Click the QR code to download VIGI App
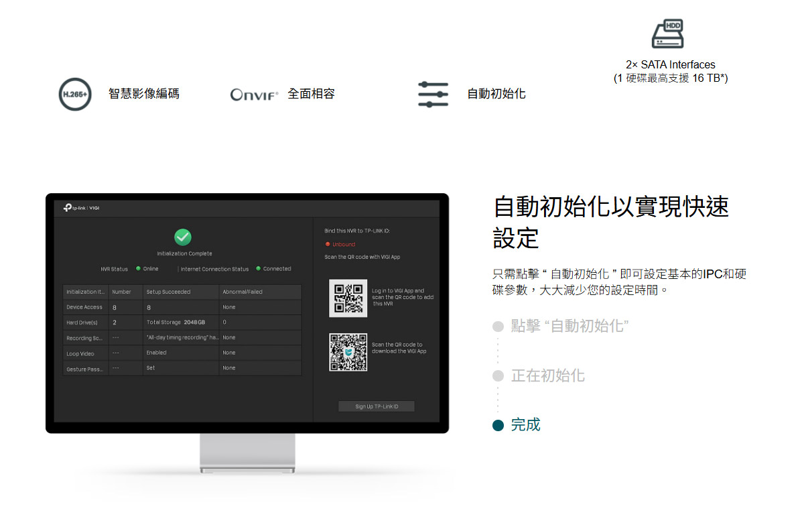 tap(348, 353)
